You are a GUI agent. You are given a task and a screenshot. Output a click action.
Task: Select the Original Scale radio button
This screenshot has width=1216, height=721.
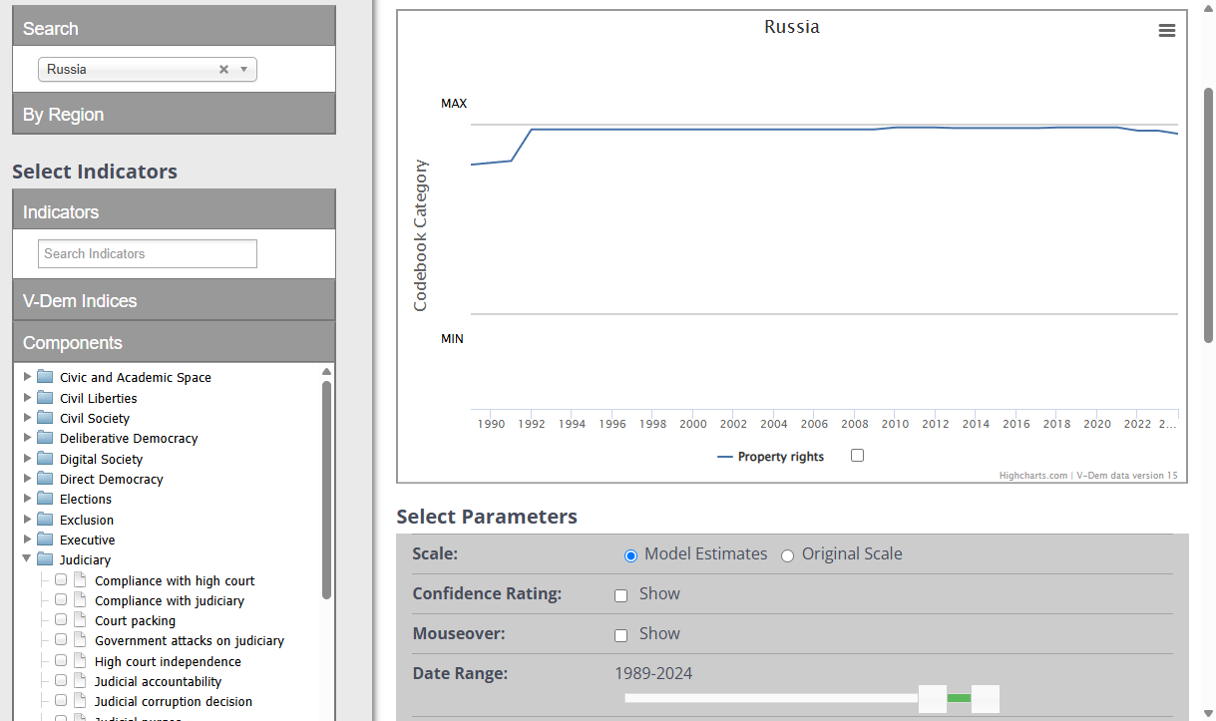(787, 555)
